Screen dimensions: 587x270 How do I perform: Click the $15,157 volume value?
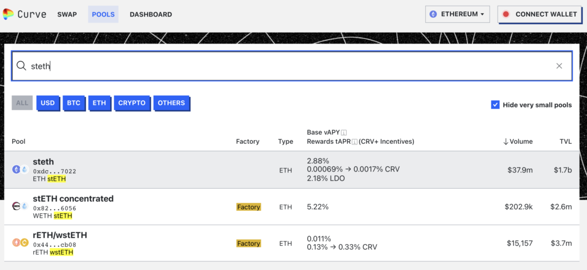(520, 243)
